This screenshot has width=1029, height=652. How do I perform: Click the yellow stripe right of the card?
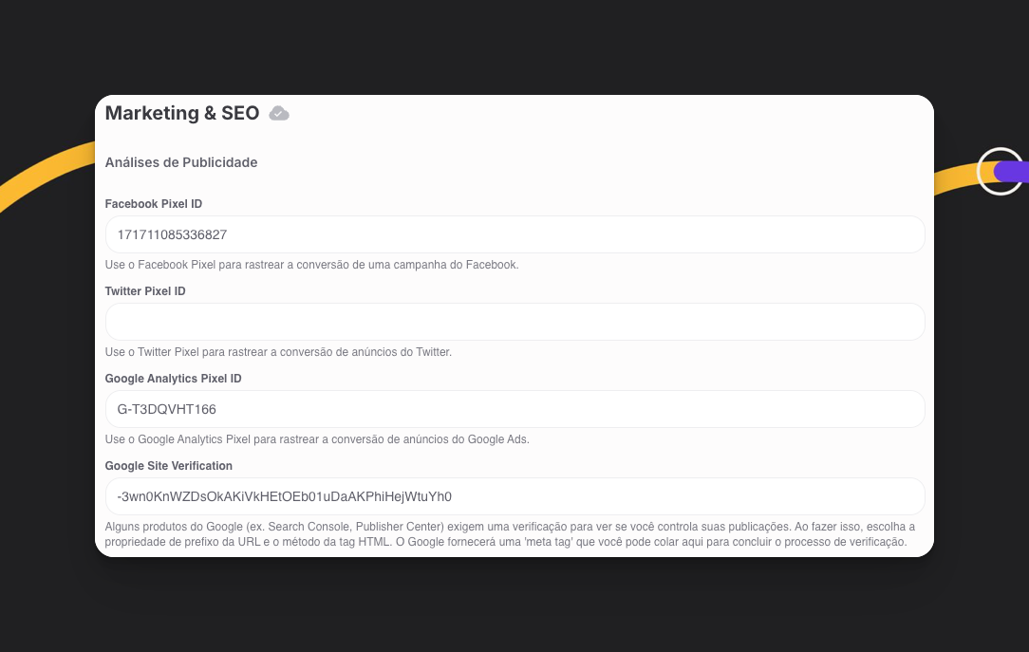click(954, 177)
